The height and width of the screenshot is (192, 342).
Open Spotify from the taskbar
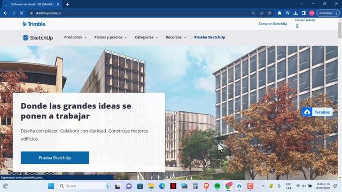(217, 186)
